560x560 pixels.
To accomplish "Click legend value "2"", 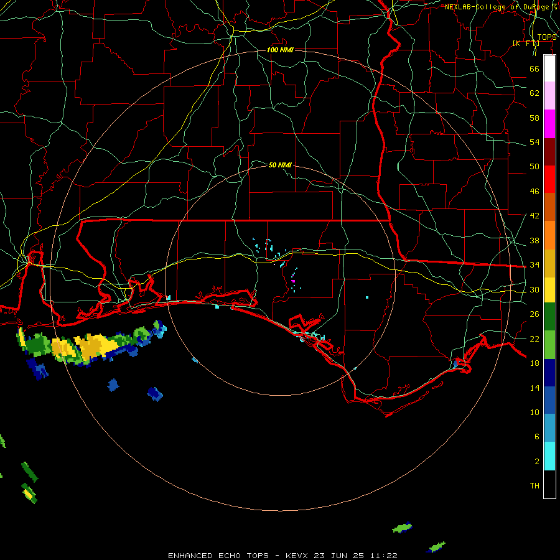I will (x=536, y=462).
